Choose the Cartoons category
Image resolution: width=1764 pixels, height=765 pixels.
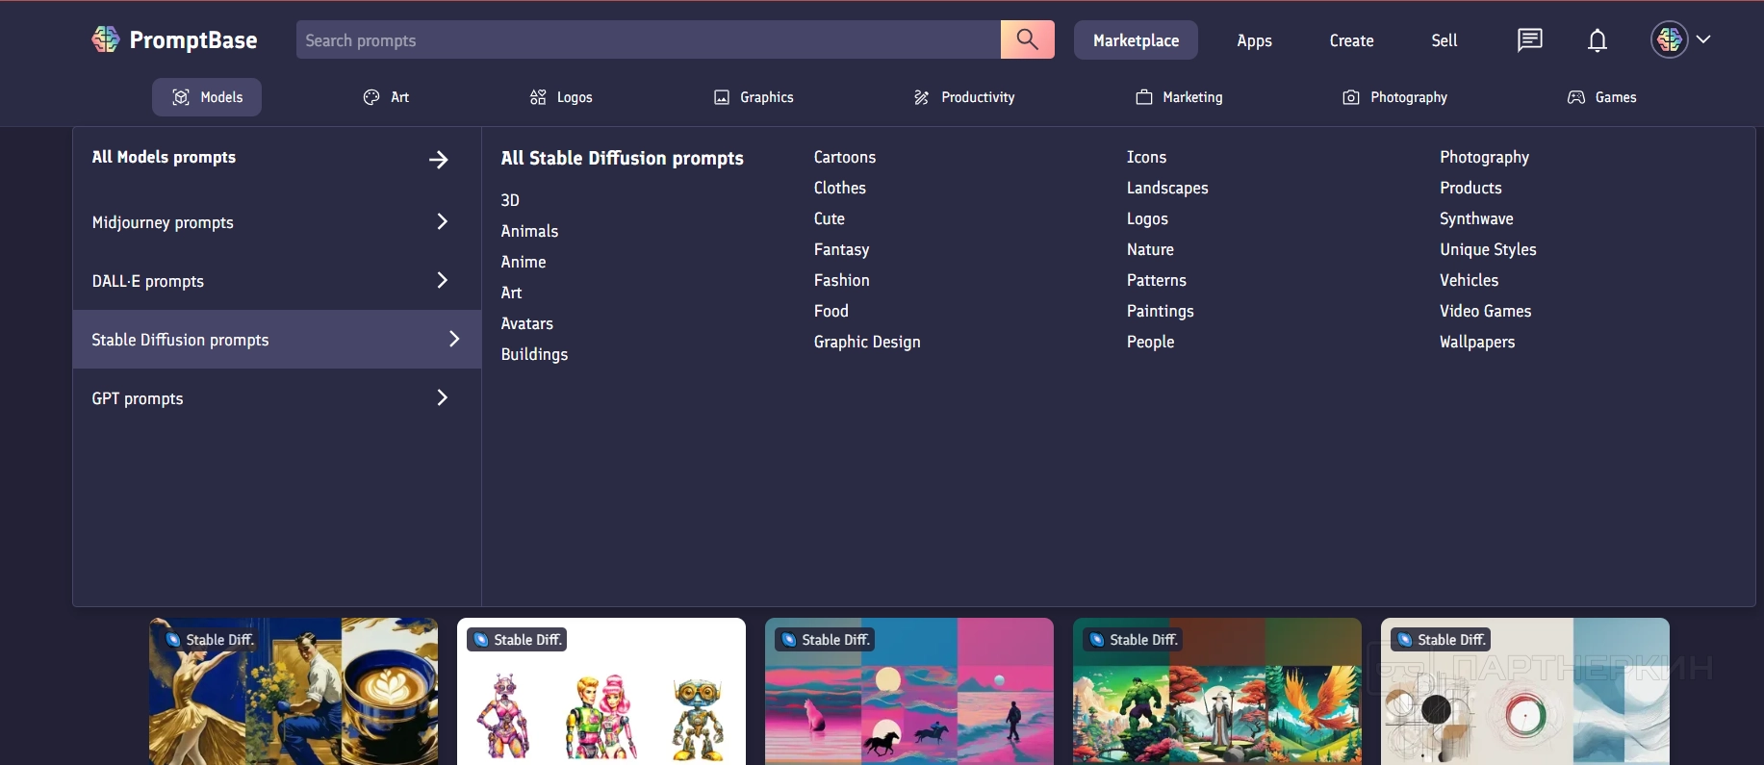[845, 157]
